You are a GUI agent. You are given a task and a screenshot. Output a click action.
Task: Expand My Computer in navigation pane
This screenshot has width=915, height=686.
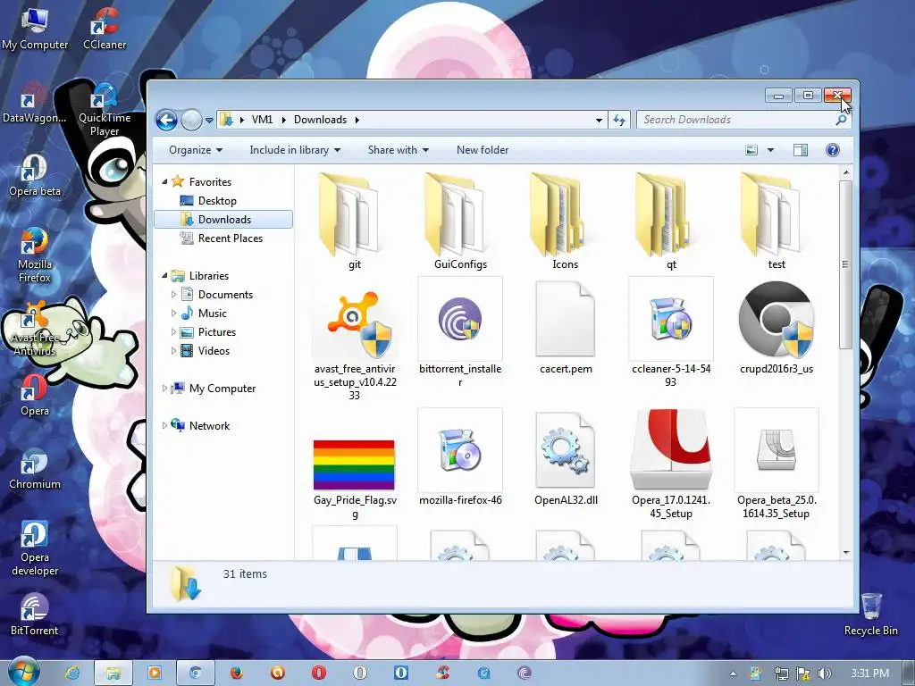click(x=164, y=388)
